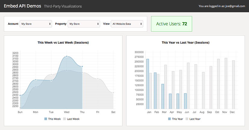The image size is (249, 130).
Task: Open the Property dropdown
Action: tap(84, 24)
